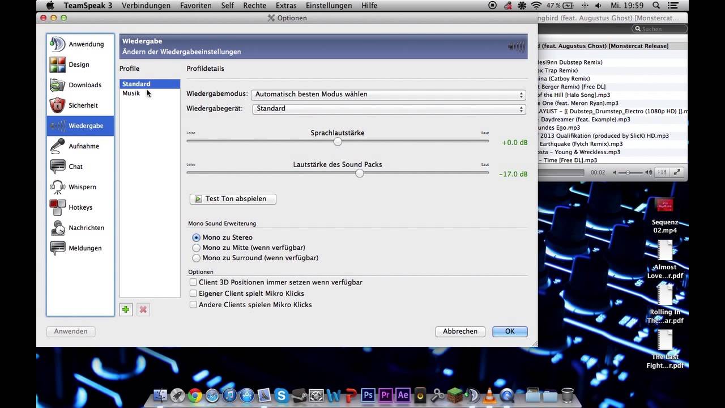Open the Whispern headset settings
The width and height of the screenshot is (725, 408).
pyautogui.click(x=80, y=187)
